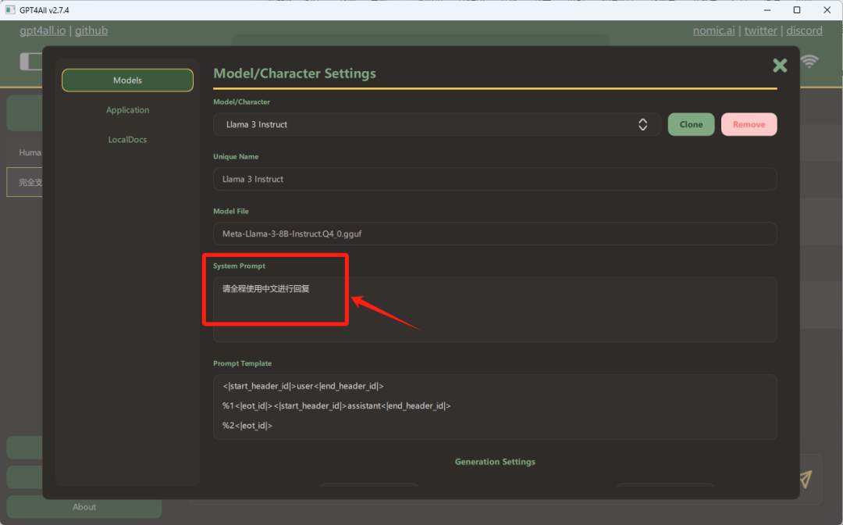Minimize the GPT4All window
Viewport: 843px width, 525px height.
[767, 9]
